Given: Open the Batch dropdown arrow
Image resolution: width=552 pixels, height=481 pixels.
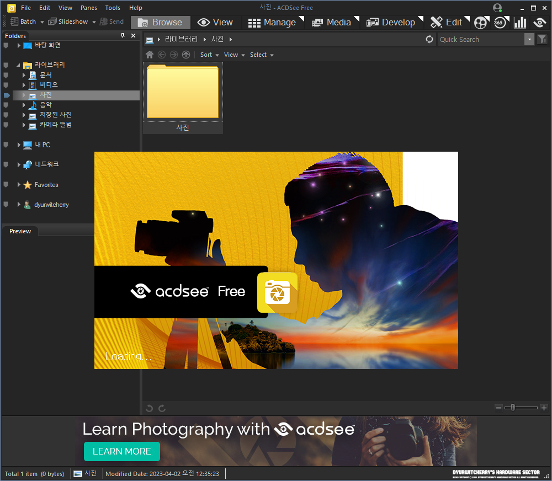Looking at the screenshot, I should pos(42,22).
